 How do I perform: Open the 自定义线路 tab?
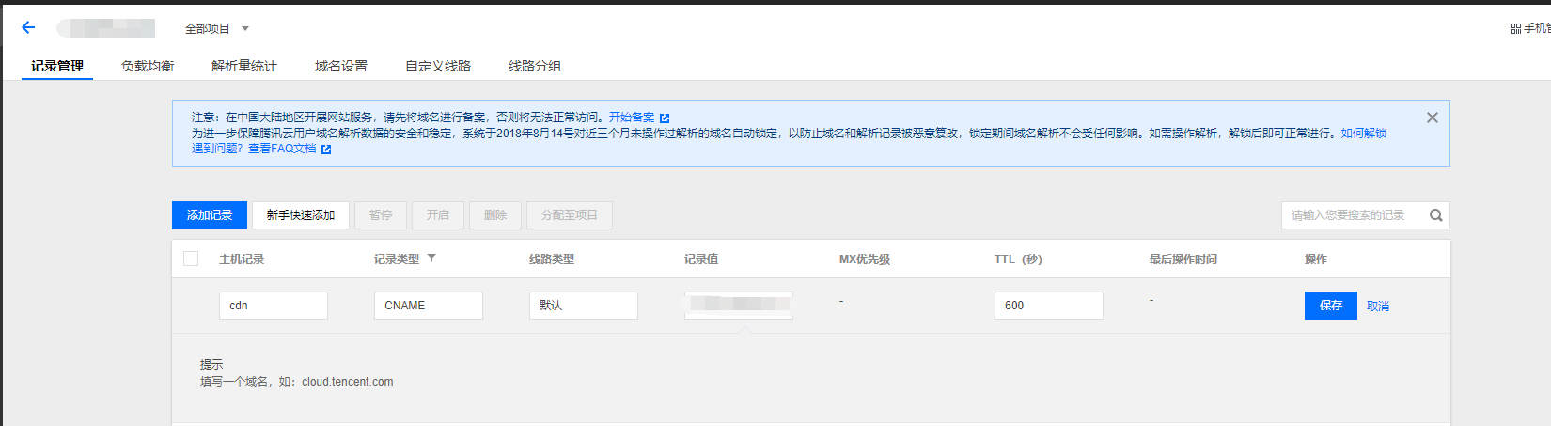(x=438, y=66)
